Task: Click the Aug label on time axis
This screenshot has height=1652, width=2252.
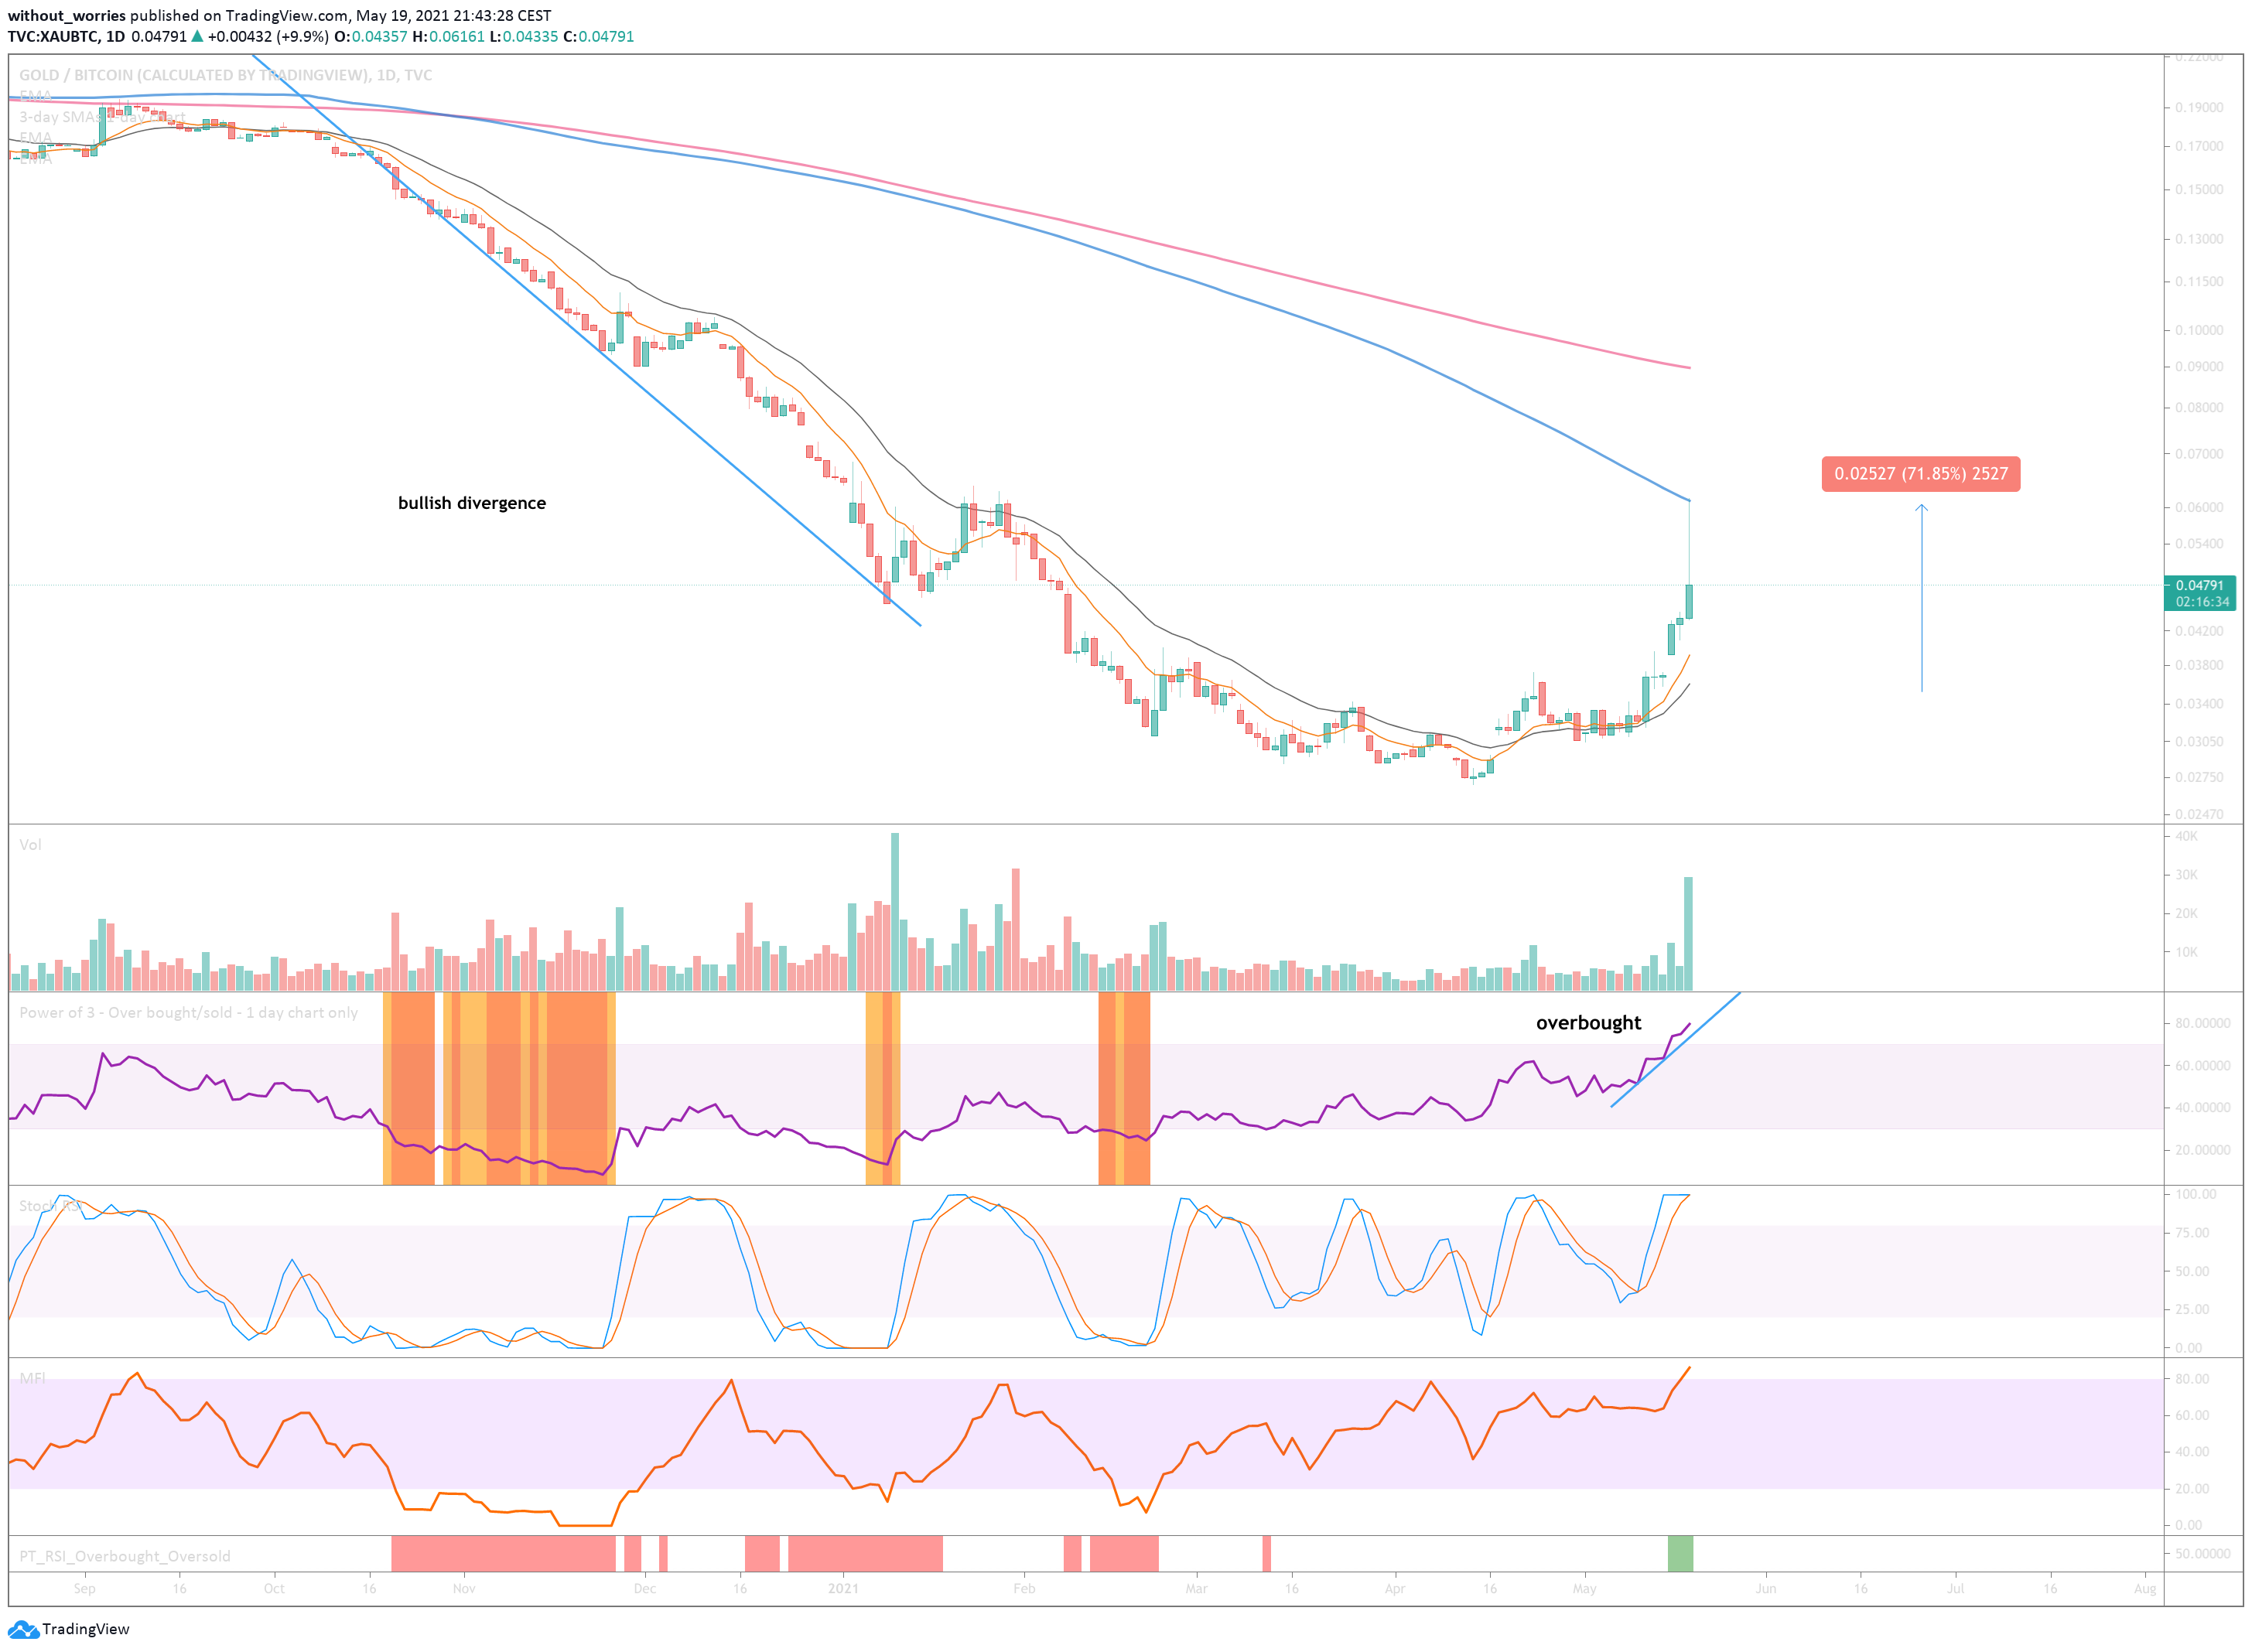Action: (2145, 1588)
